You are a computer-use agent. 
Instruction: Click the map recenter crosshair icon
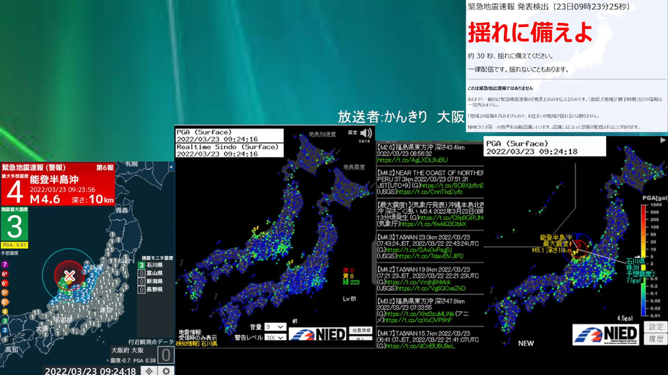(x=149, y=371)
